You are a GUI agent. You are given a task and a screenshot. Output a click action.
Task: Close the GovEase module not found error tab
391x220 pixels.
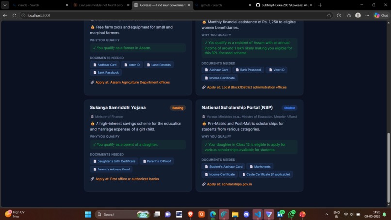pos(128,5)
